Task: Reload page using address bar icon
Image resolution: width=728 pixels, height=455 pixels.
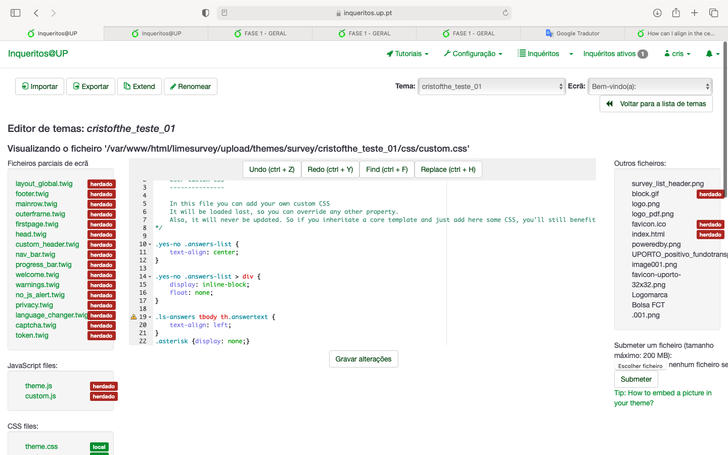Action: point(505,13)
